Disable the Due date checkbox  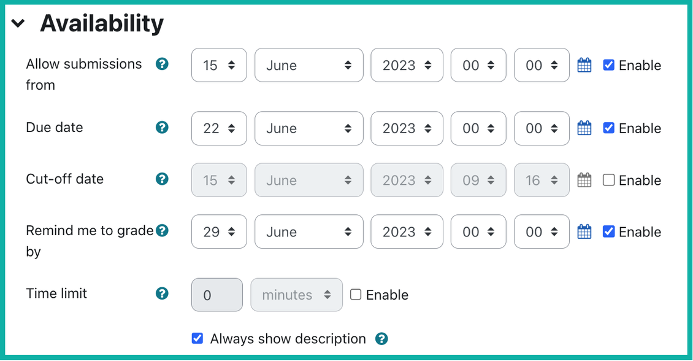pyautogui.click(x=608, y=128)
